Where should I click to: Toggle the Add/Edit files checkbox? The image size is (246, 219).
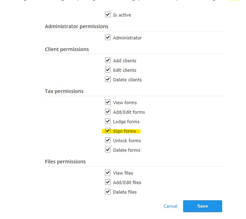point(108,182)
